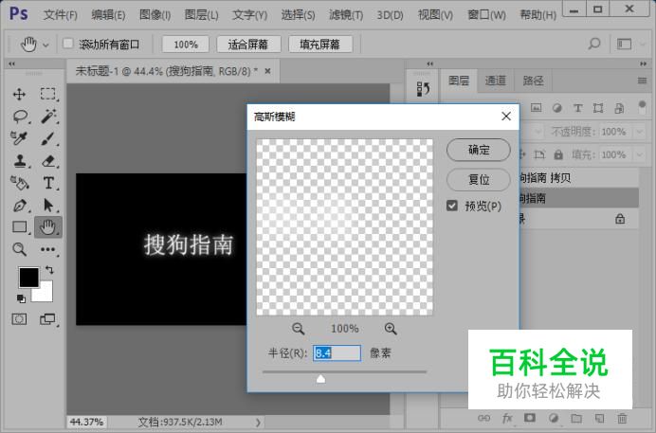Screen dimensions: 656x433
Task: Select the Clone Stamp tool
Action: coord(20,160)
